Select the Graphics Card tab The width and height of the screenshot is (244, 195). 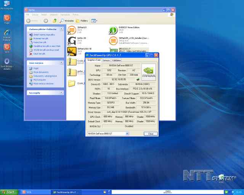tap(94, 60)
